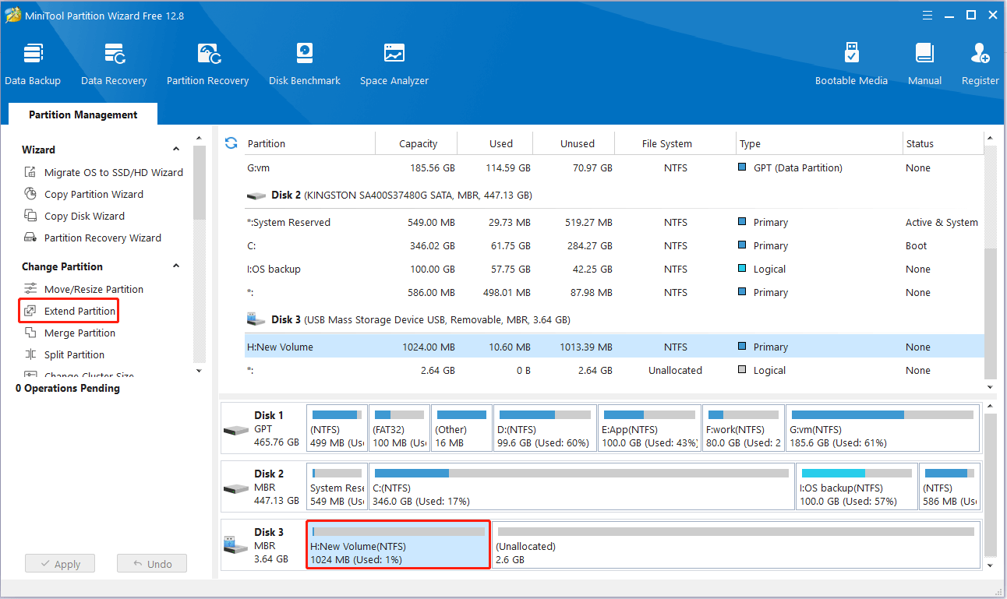
Task: Click Migrate OS to SSD/HD Wizard icon
Action: 30,172
